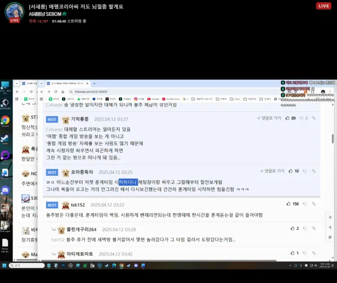Show hidden system tray icons
The height and width of the screenshot is (283, 337).
pyautogui.click(x=290, y=266)
